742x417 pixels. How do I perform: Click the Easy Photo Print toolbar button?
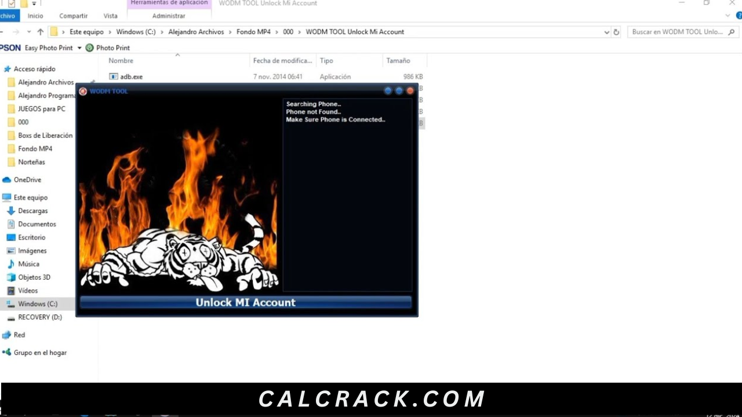pyautogui.click(x=49, y=47)
